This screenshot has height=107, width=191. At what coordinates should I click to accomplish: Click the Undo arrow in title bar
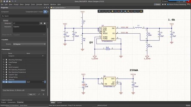[13, 1]
